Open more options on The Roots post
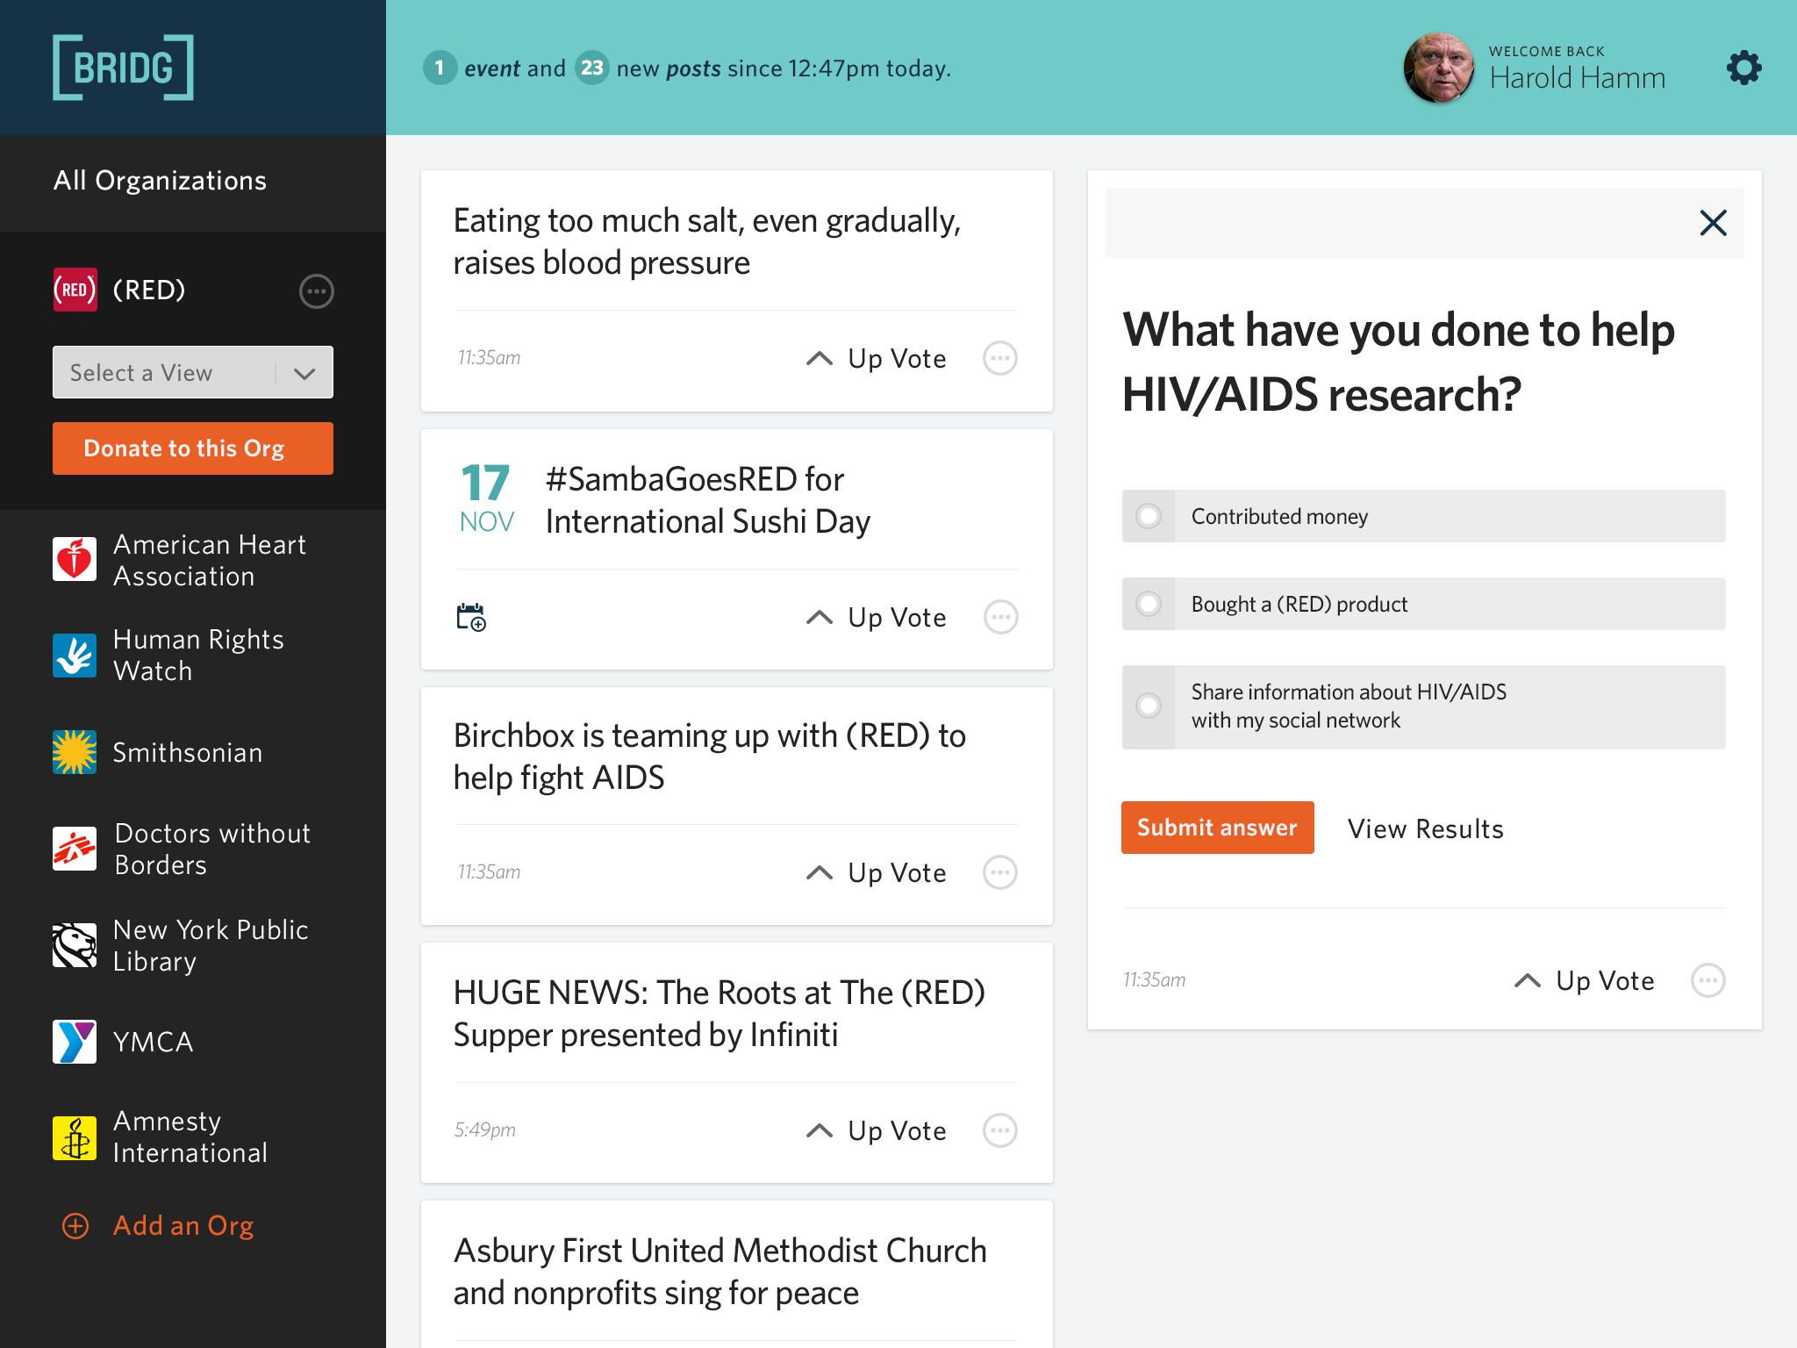Image resolution: width=1797 pixels, height=1348 pixels. 1000,1130
